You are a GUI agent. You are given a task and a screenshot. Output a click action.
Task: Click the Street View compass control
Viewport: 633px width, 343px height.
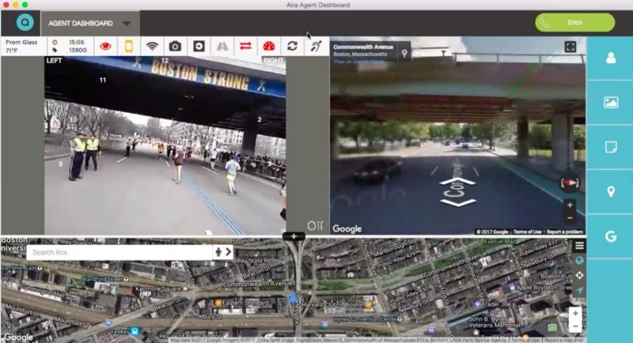click(x=570, y=183)
